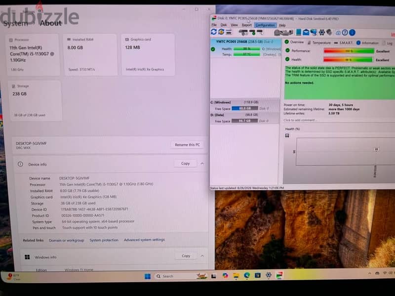Click the Health gradient bar in Overview

click(x=348, y=60)
